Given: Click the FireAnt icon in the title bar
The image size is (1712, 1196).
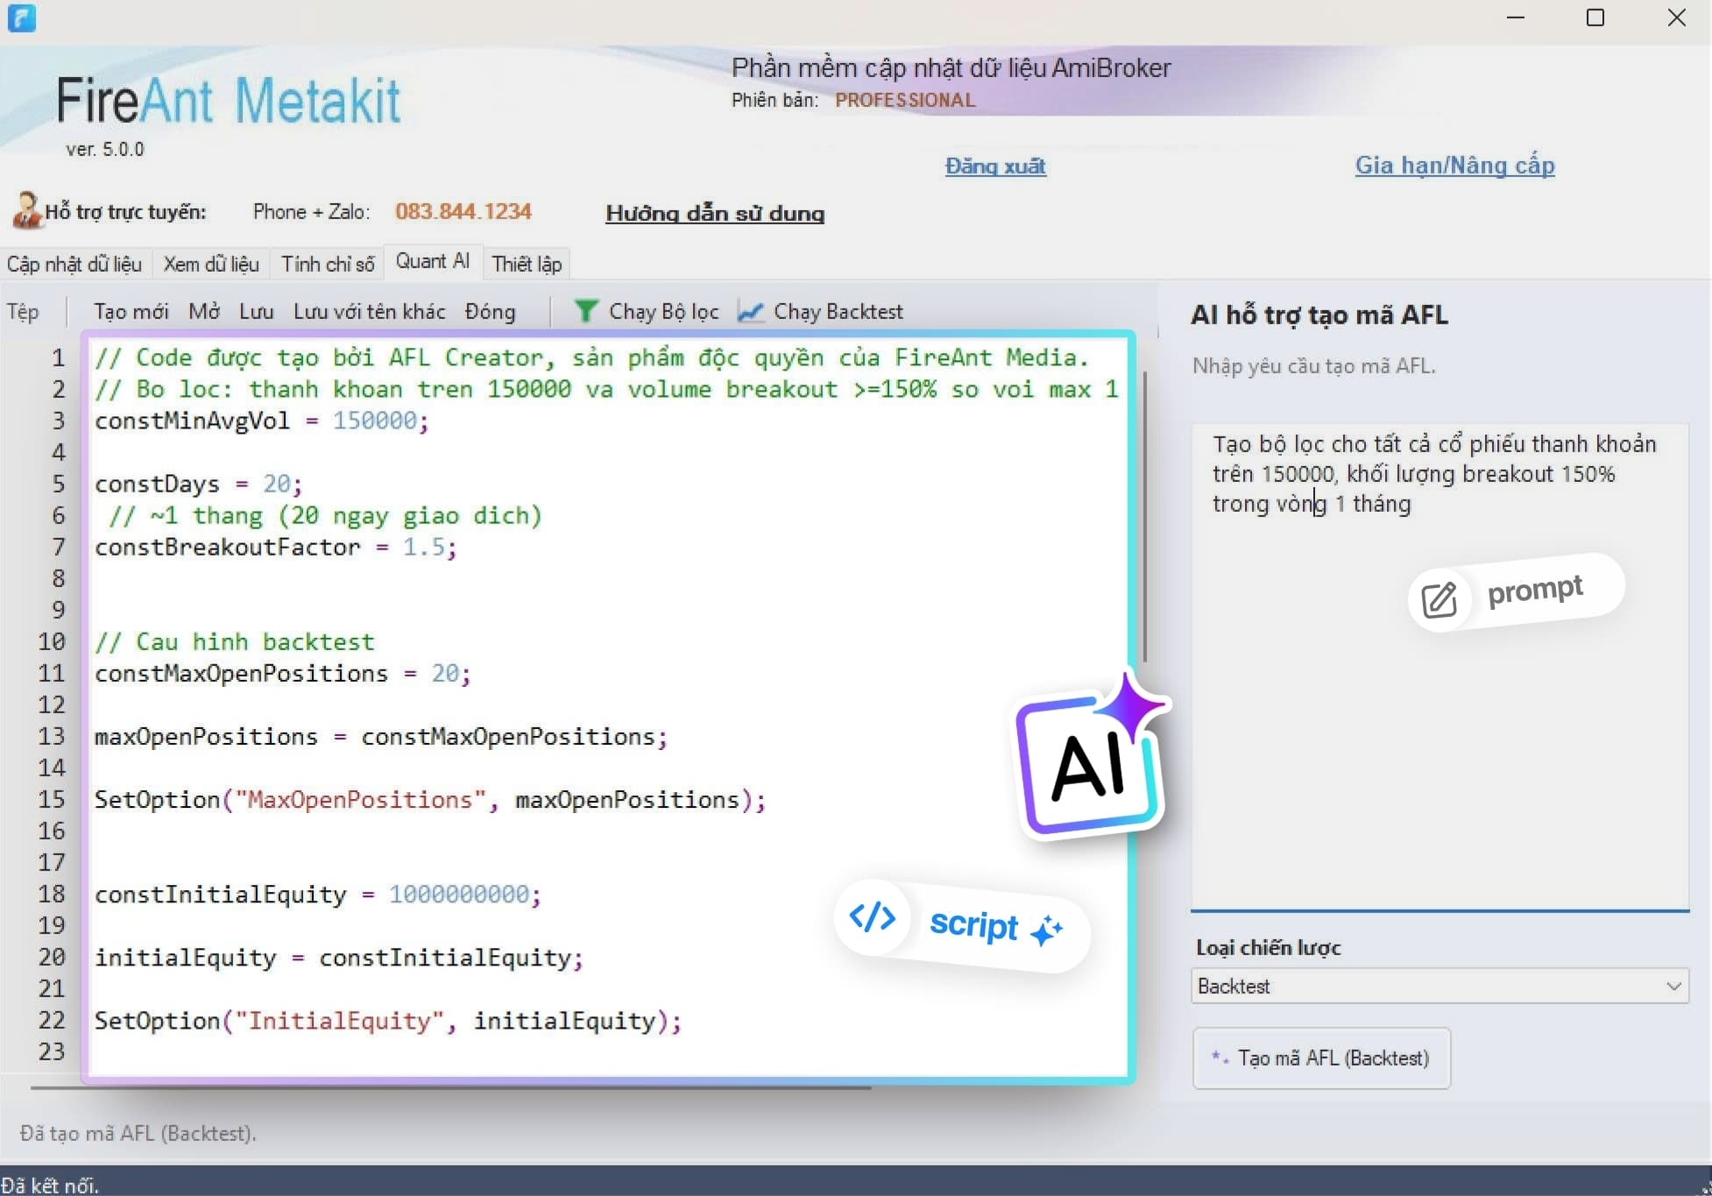Looking at the screenshot, I should tap(22, 18).
